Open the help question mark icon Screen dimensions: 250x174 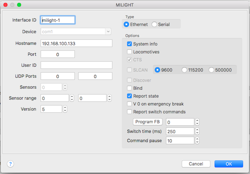(x=10, y=164)
